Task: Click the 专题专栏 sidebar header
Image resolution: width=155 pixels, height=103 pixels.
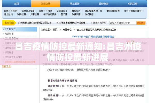Action: (x=19, y=29)
